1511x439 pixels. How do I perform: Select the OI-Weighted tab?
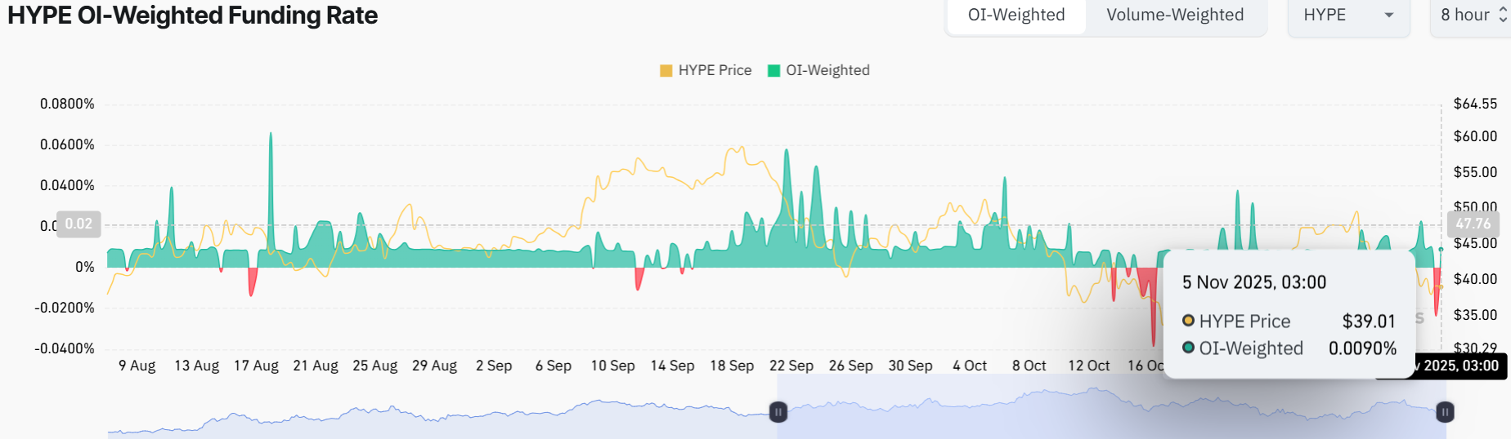point(1016,16)
